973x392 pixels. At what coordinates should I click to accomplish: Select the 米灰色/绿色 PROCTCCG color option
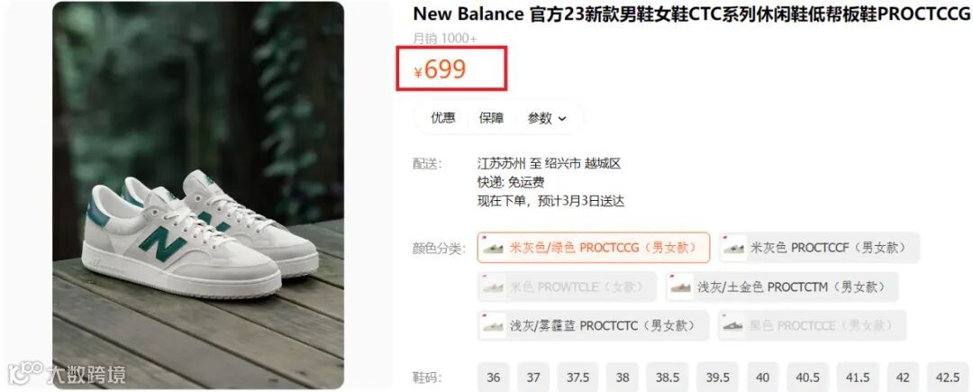pos(593,248)
